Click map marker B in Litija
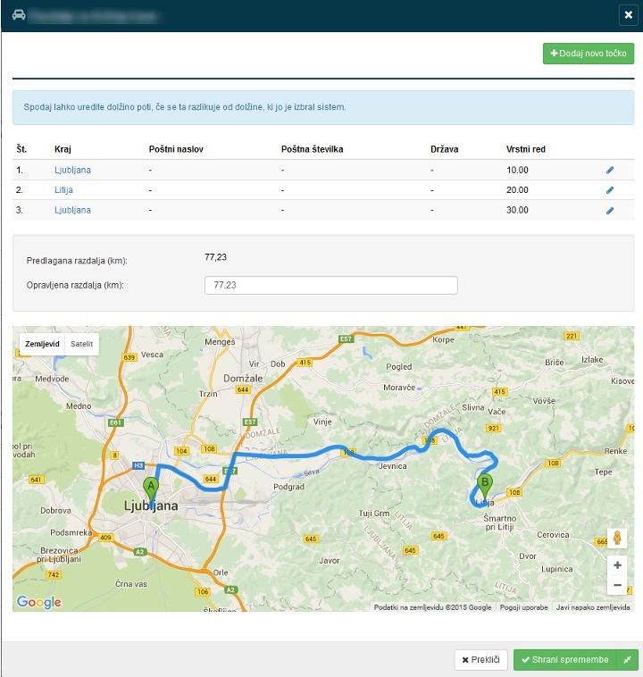 pos(485,487)
